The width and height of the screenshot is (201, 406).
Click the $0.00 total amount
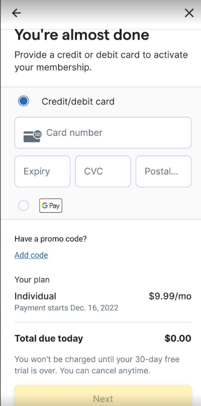(x=178, y=339)
